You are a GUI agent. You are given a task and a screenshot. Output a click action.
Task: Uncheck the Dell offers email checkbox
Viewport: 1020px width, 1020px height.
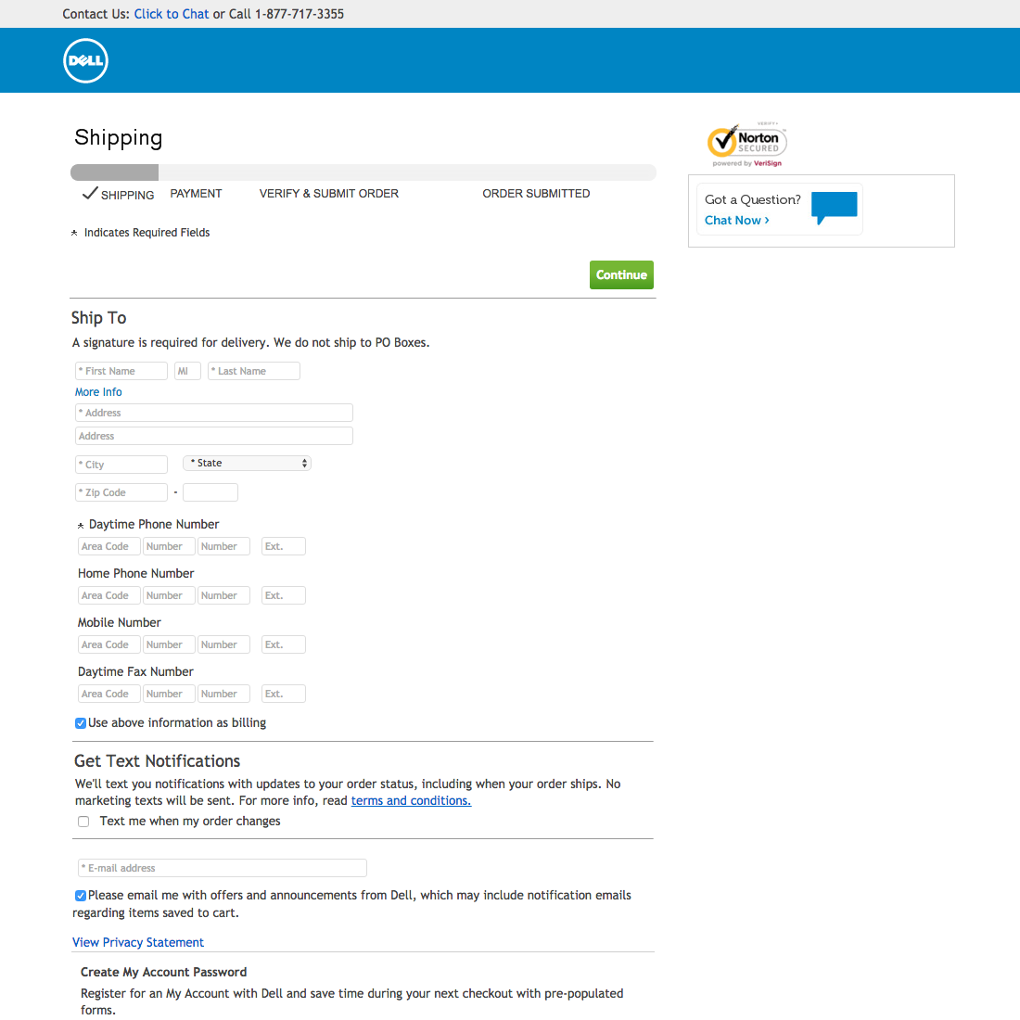81,896
